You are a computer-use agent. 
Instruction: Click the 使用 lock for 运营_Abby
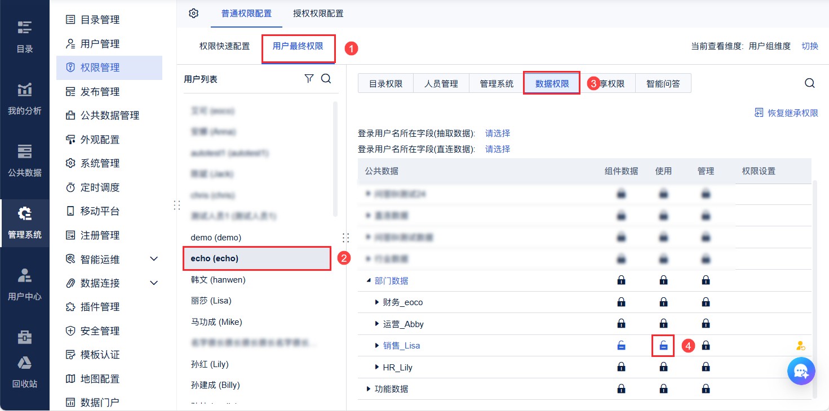(x=663, y=324)
